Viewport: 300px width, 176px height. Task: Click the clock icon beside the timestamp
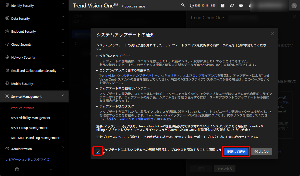point(192,5)
